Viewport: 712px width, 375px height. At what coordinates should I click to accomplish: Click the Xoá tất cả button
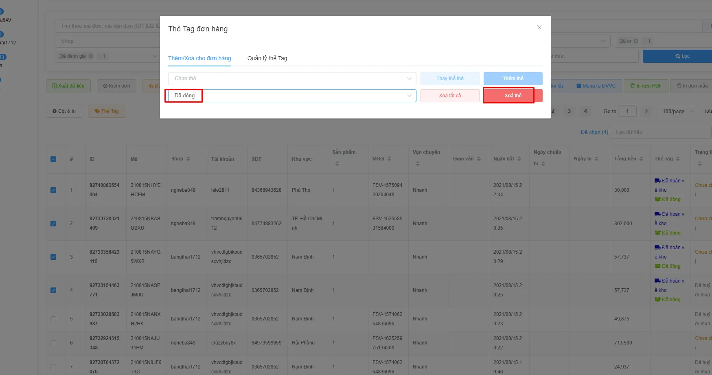click(x=450, y=96)
